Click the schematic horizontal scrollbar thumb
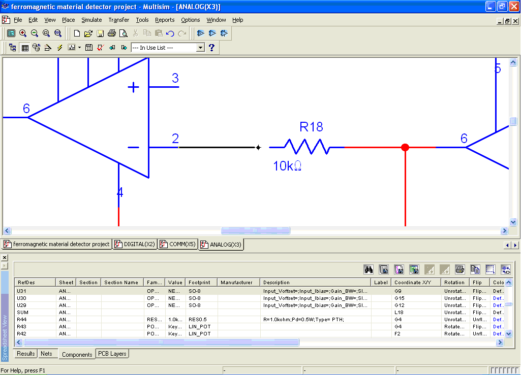Screen dimensions: 521x375 click(x=256, y=231)
